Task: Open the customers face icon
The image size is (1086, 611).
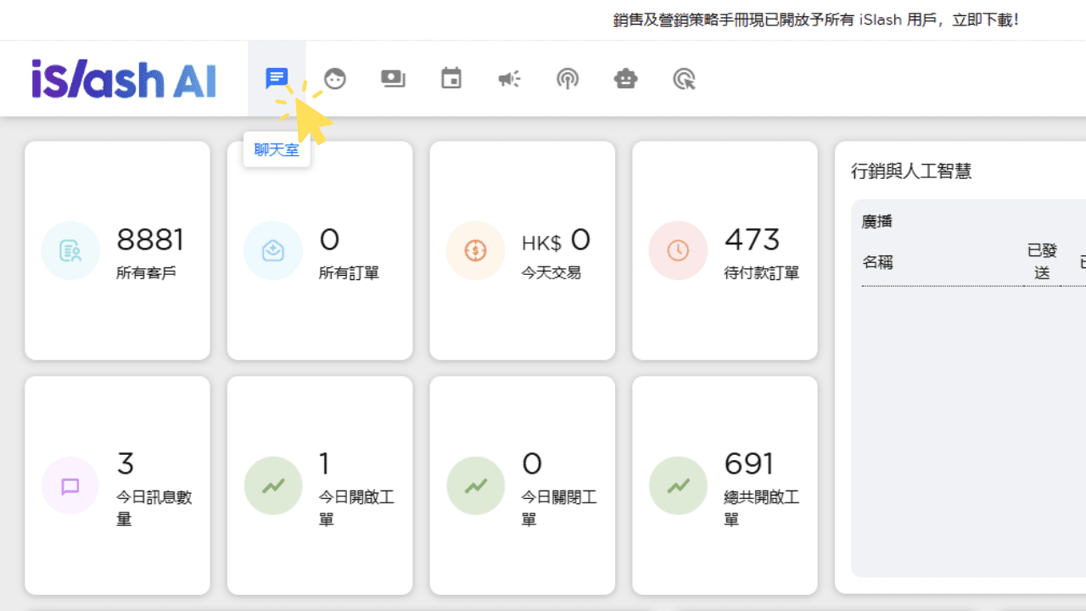Action: click(x=335, y=79)
